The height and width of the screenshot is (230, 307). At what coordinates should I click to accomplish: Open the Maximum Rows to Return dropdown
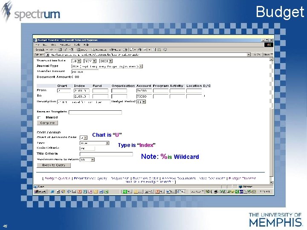[93, 160]
